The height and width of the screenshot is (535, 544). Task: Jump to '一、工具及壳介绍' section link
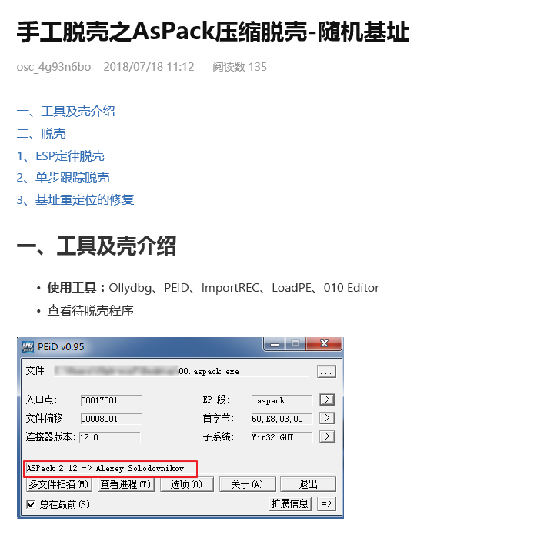pos(65,112)
